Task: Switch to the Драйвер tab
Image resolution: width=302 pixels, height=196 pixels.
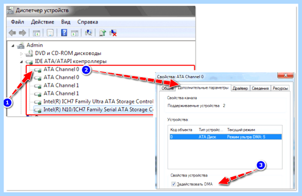Action: pos(240,88)
